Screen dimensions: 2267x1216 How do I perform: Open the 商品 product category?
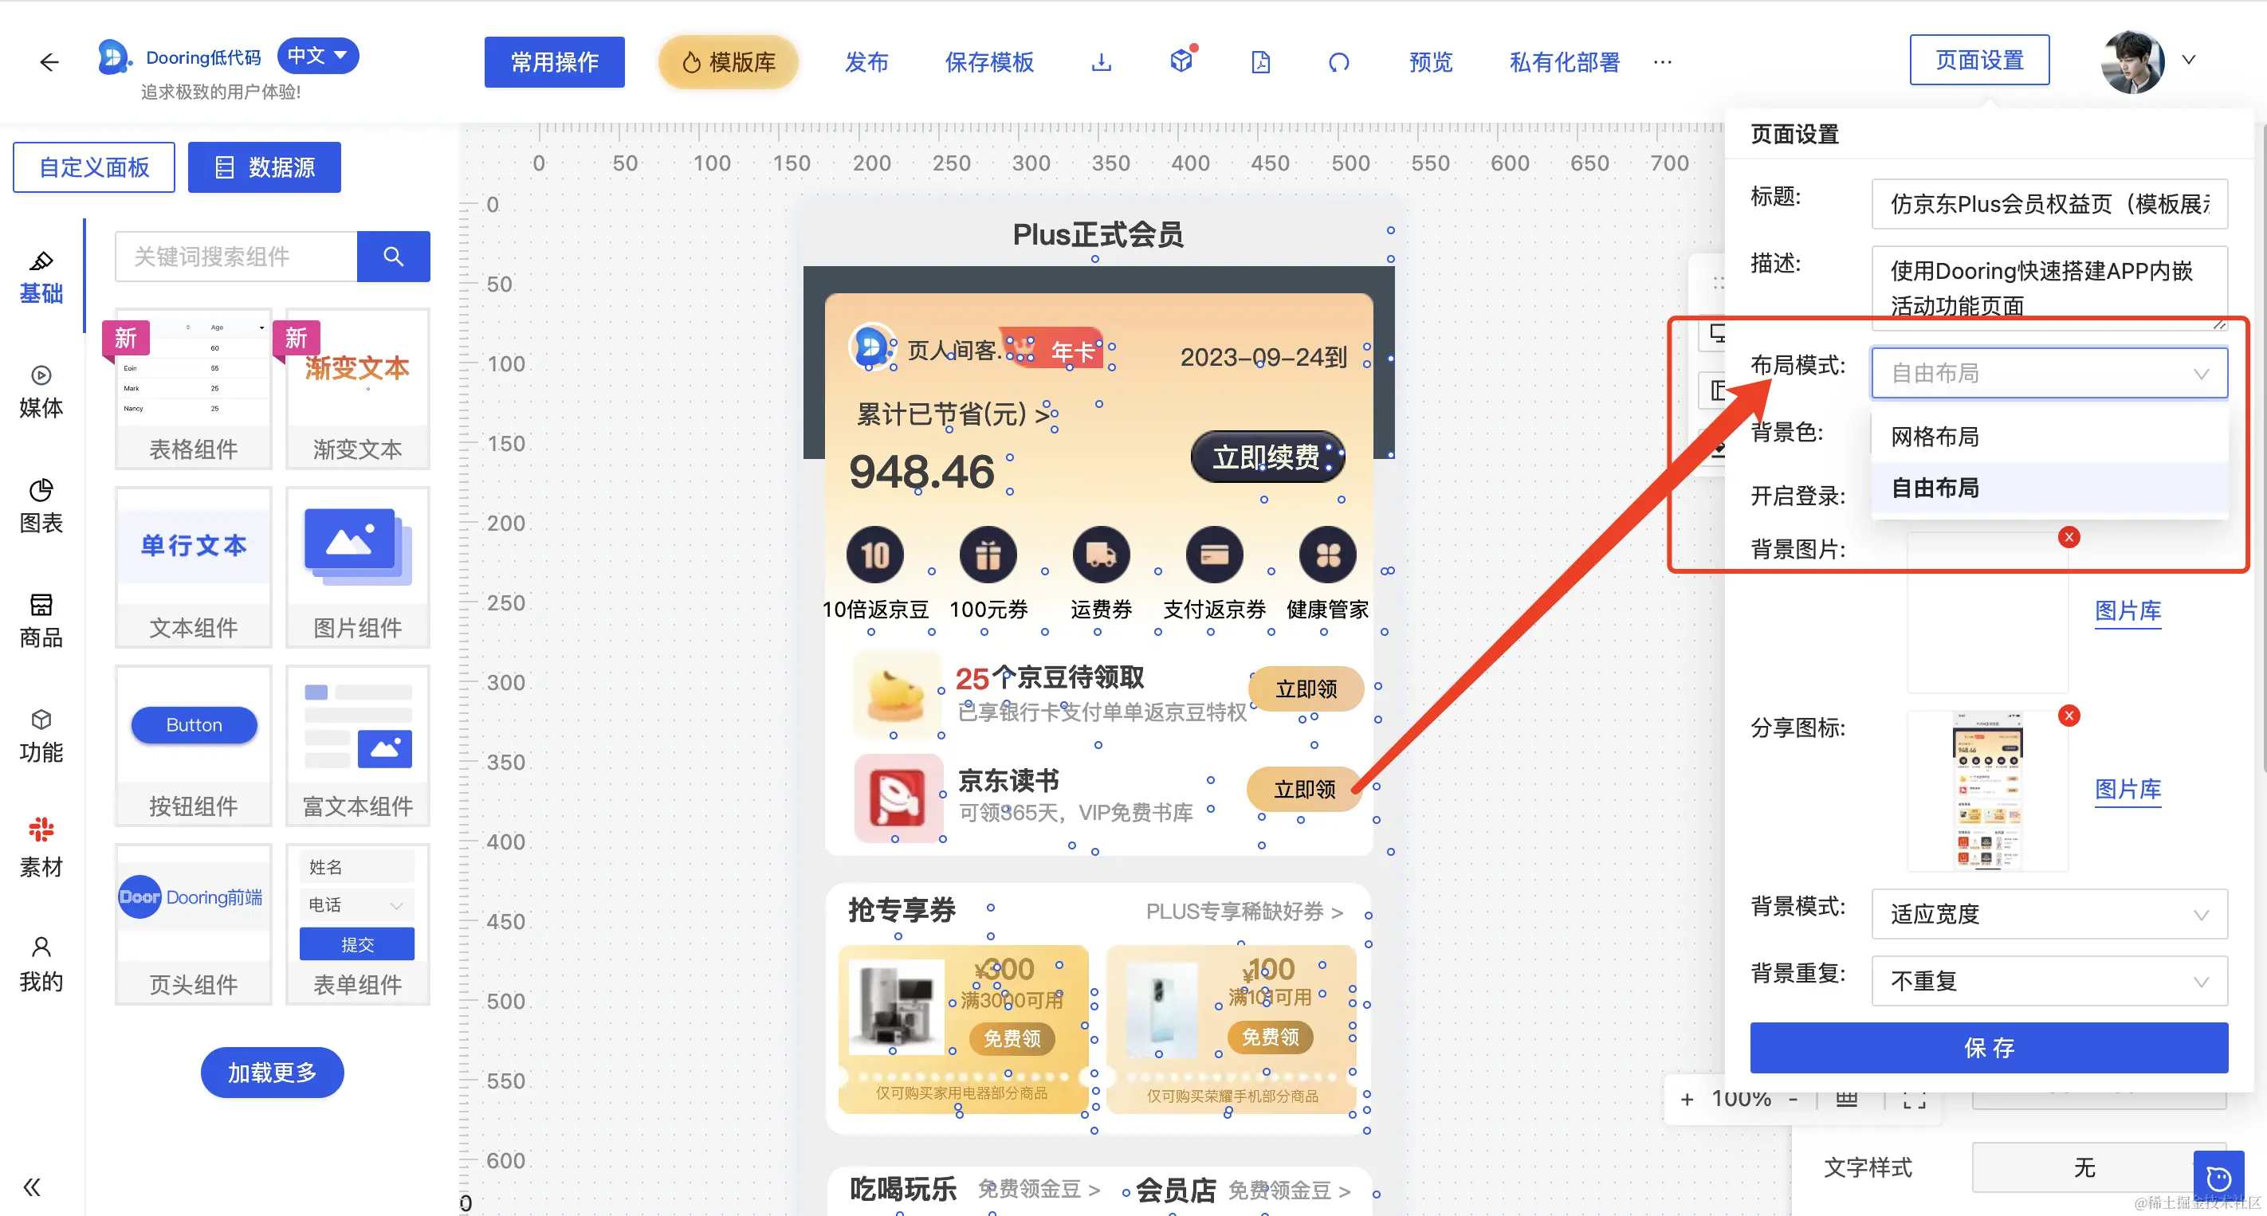coord(41,620)
